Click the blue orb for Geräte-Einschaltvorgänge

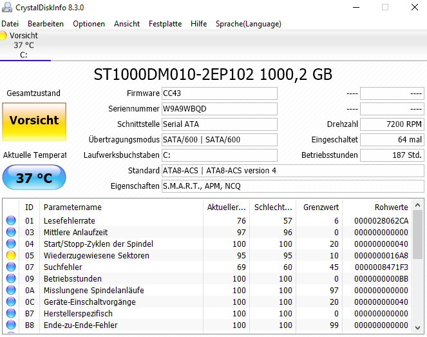11,302
